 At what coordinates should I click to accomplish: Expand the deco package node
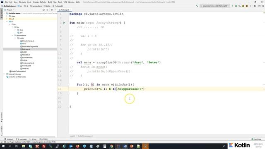coord(15,30)
